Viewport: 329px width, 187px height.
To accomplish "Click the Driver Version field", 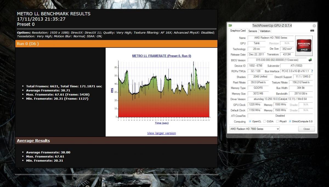I will tap(280, 99).
